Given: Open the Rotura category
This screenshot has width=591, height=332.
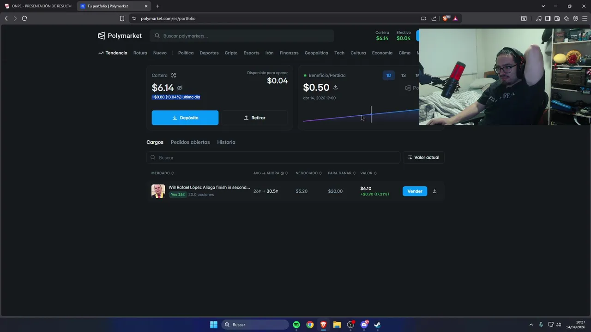Looking at the screenshot, I should [x=140, y=53].
